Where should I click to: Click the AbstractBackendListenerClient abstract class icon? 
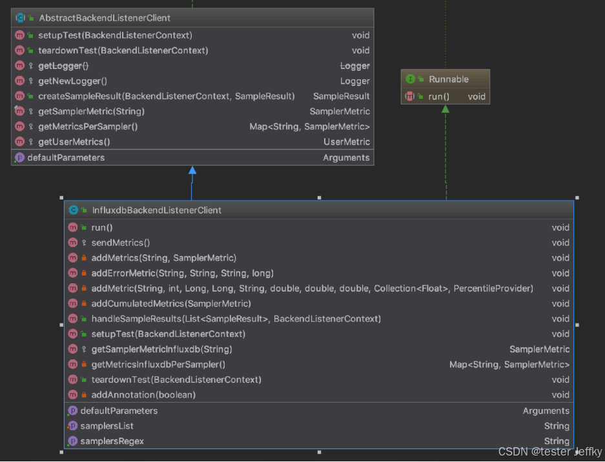20,17
